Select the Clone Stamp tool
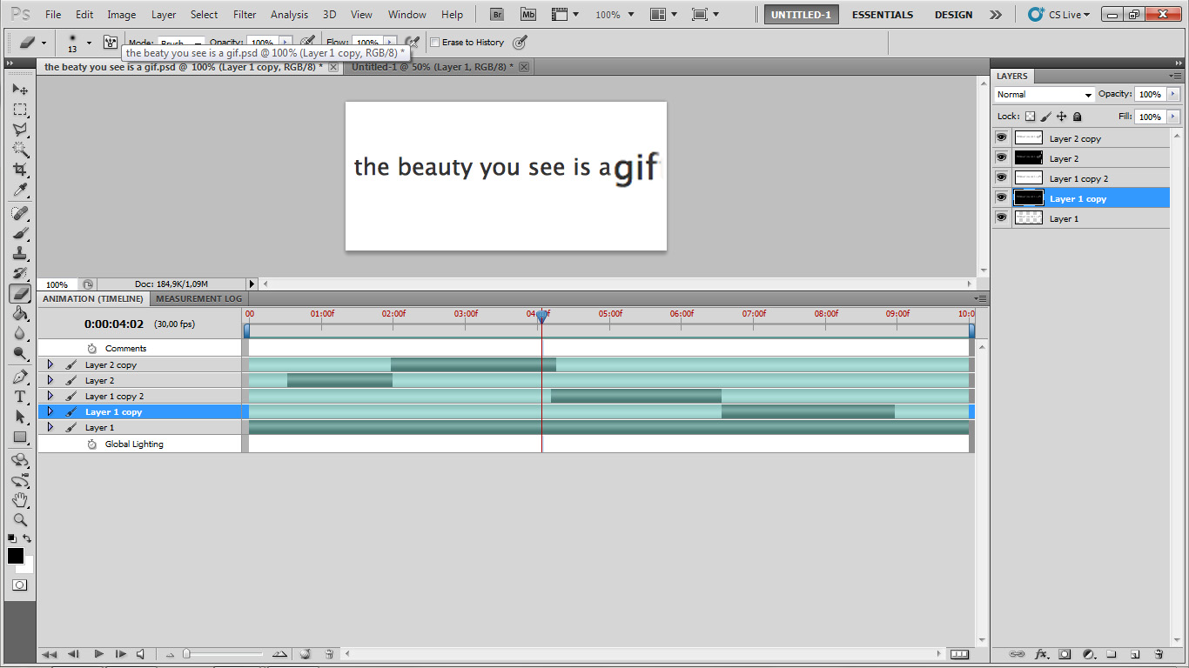The image size is (1189, 668). [x=20, y=254]
